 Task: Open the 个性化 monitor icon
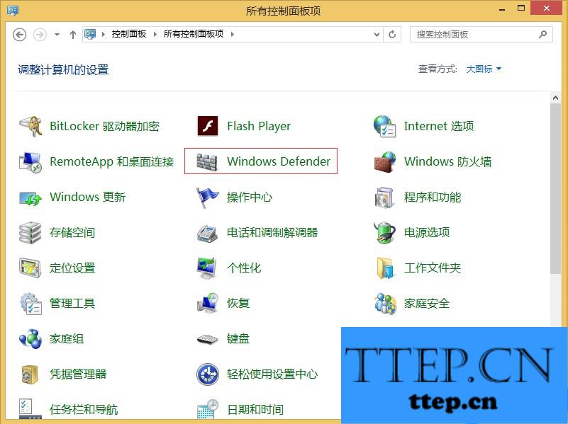pyautogui.click(x=207, y=268)
